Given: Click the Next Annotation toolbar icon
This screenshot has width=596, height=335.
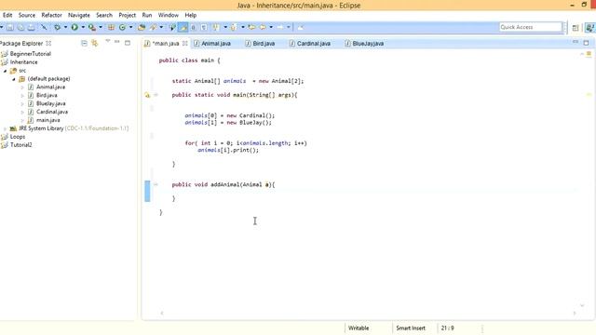Looking at the screenshot, I should click(x=215, y=27).
